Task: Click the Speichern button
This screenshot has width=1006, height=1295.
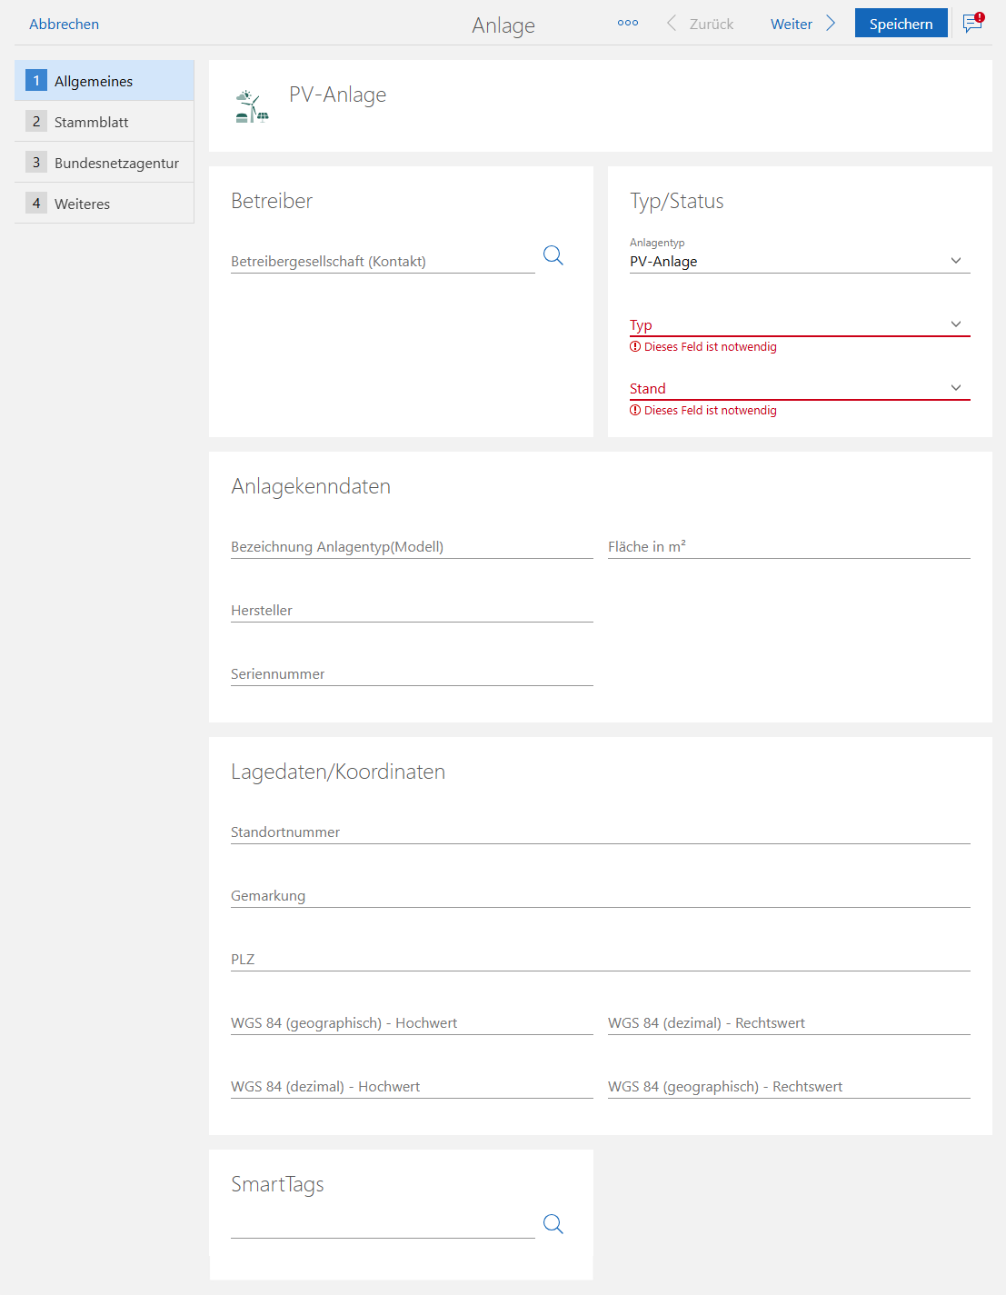Action: click(901, 23)
